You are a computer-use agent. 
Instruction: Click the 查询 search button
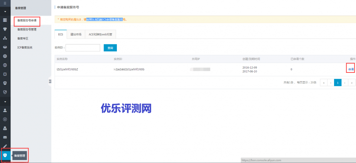[x=110, y=48]
